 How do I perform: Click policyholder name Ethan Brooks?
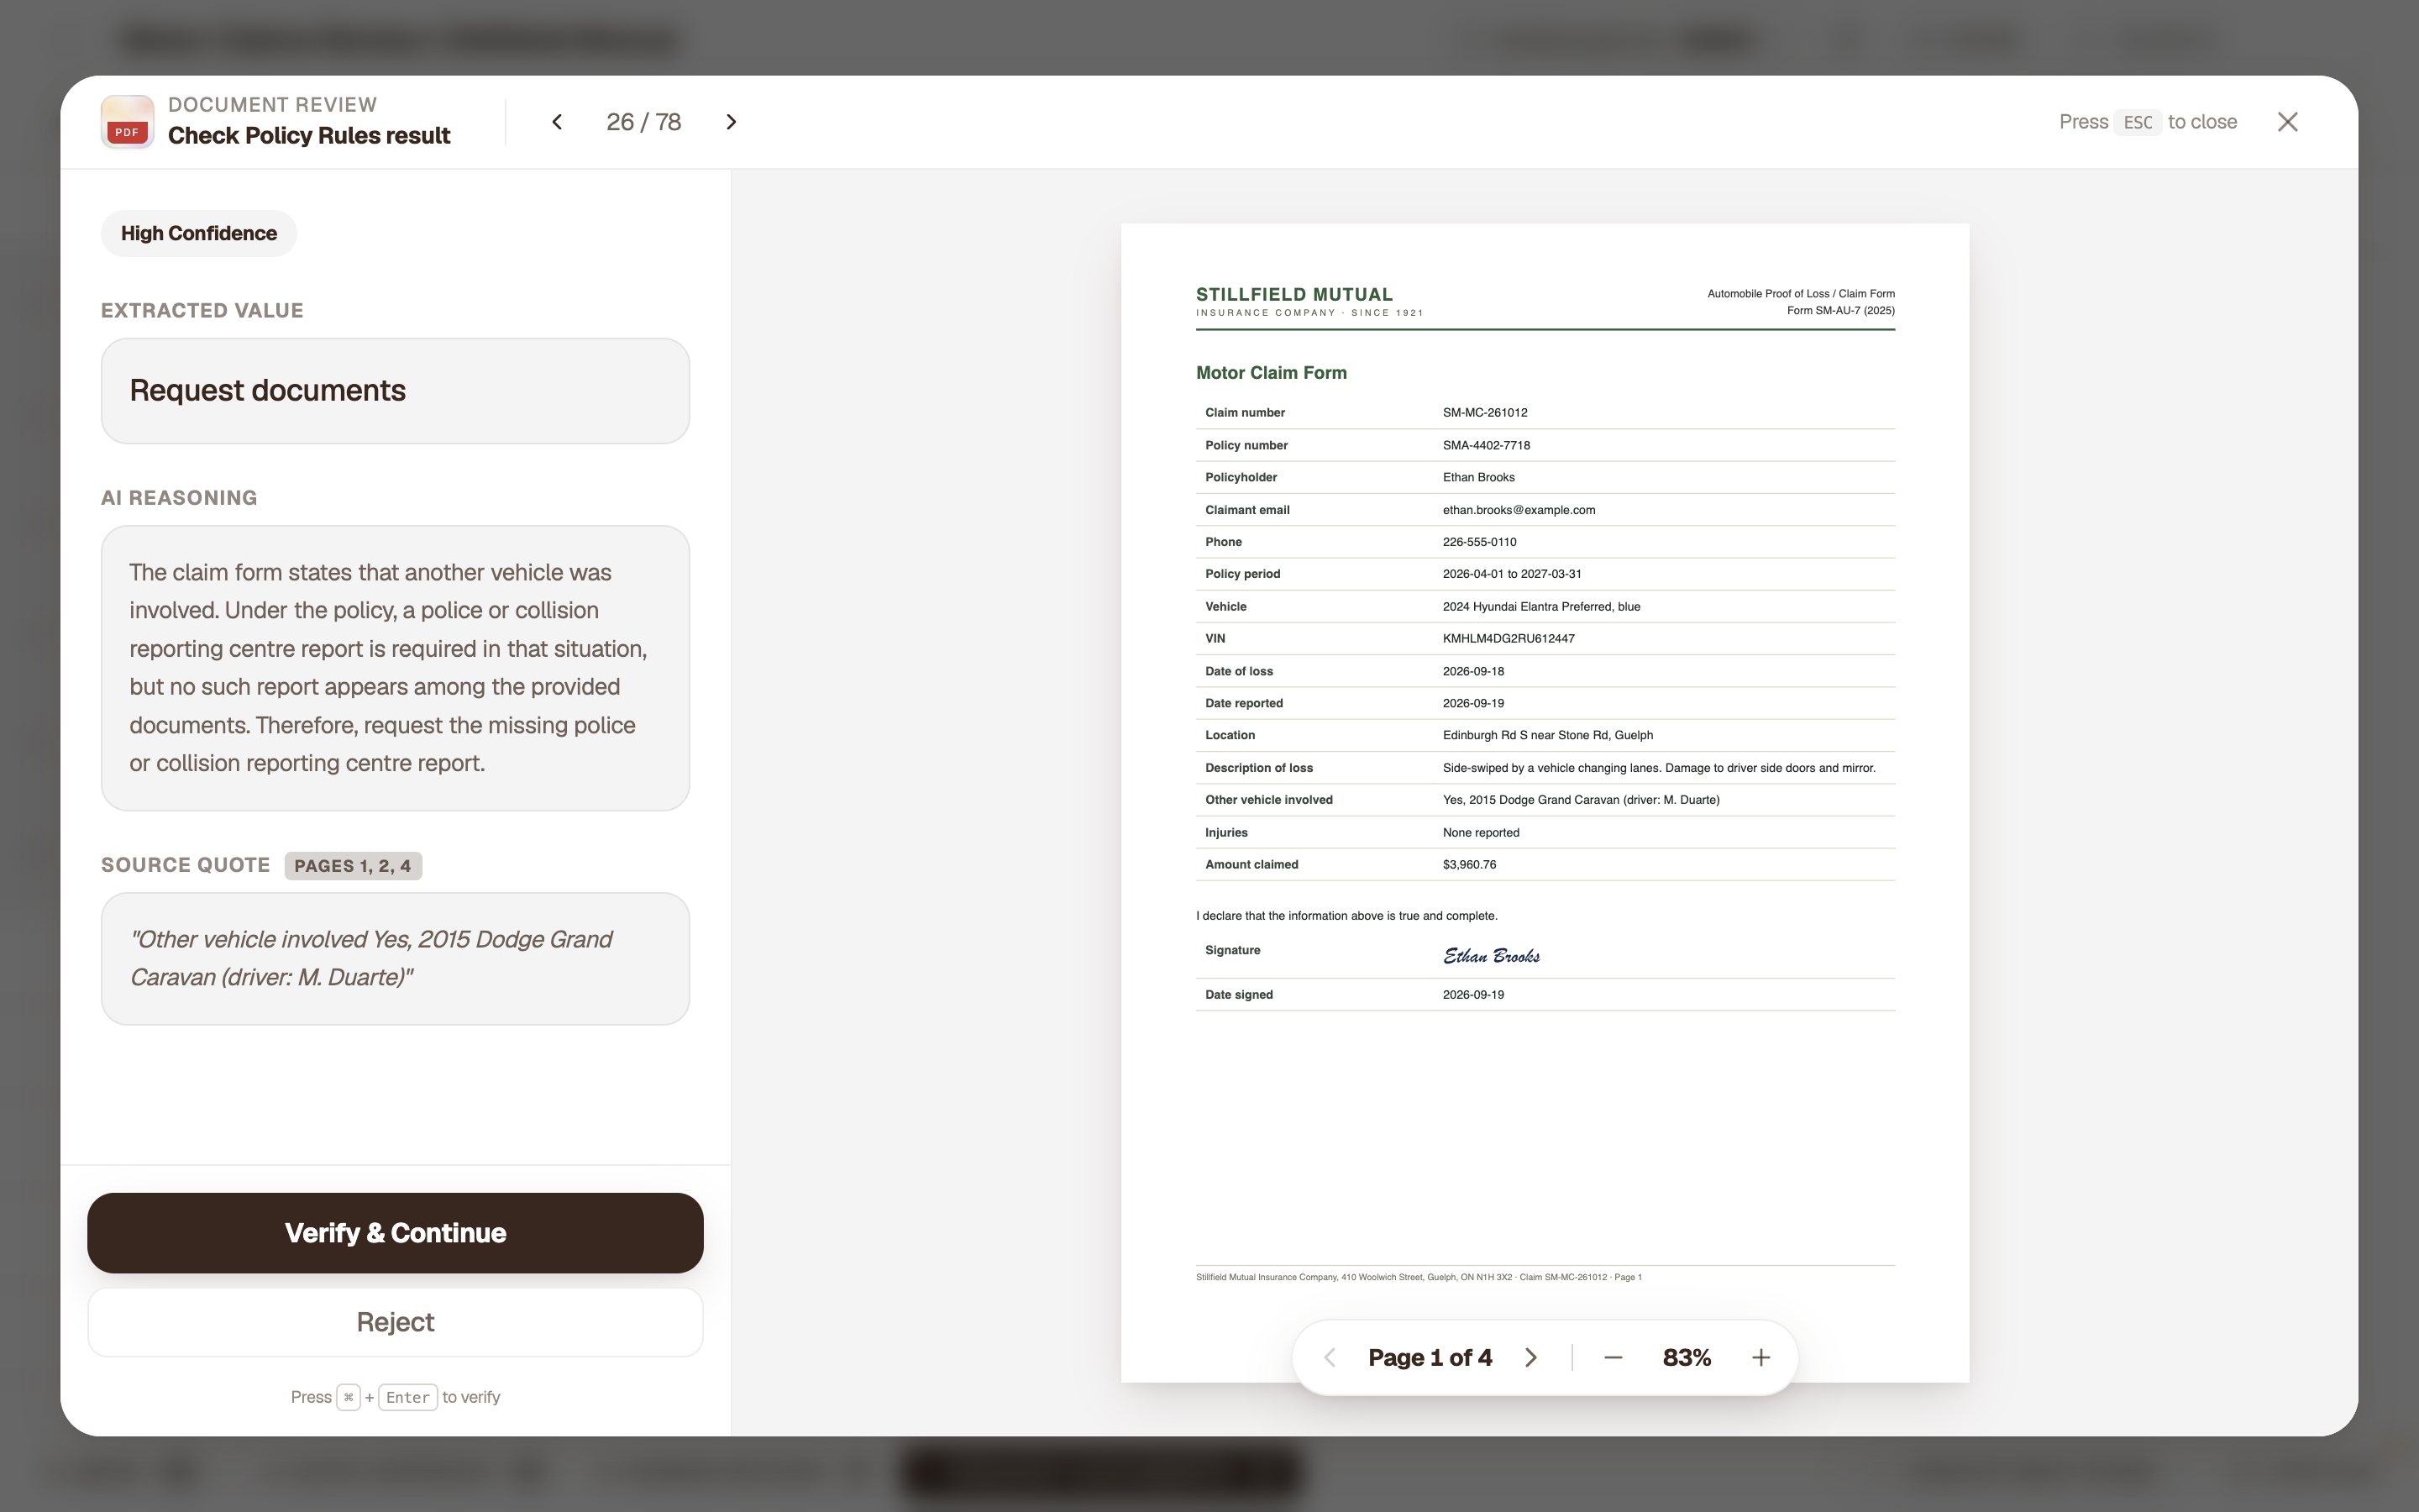click(1478, 478)
